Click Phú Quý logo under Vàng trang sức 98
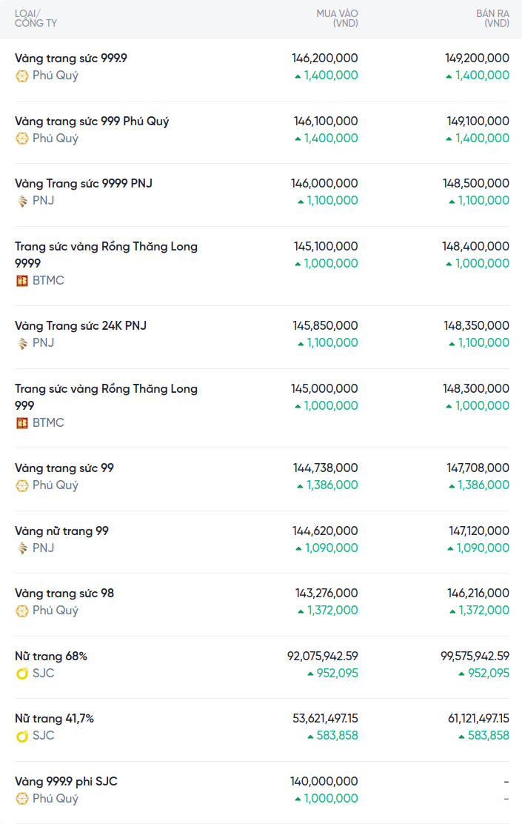Image resolution: width=522 pixels, height=824 pixels. pyautogui.click(x=22, y=611)
